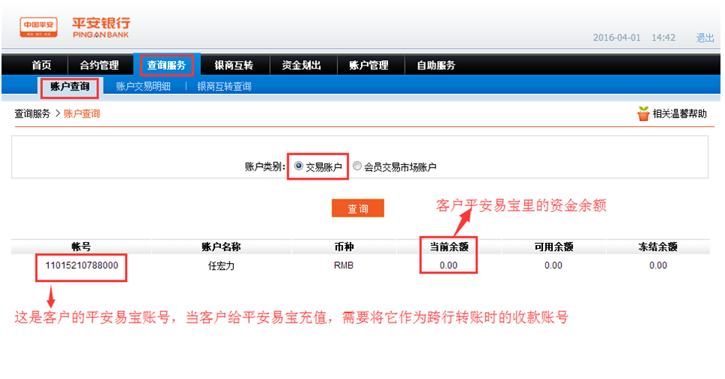Click the 冻结余额 column header
The image size is (725, 379).
point(658,247)
